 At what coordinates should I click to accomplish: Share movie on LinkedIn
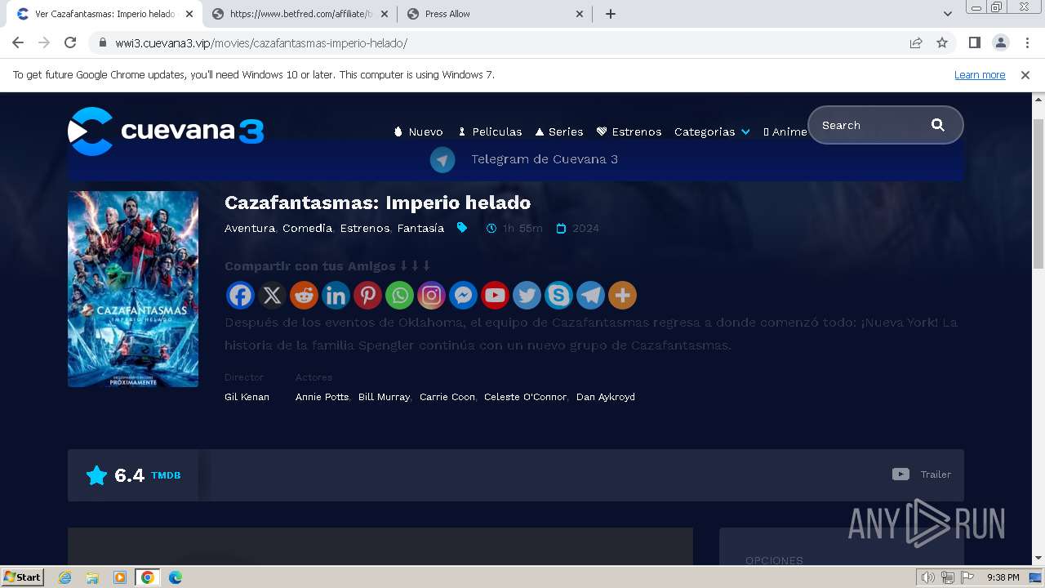click(336, 295)
